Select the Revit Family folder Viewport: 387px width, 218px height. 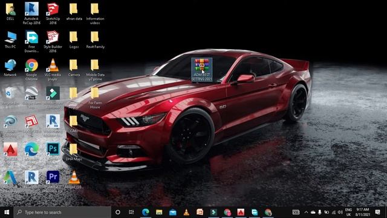pos(95,39)
